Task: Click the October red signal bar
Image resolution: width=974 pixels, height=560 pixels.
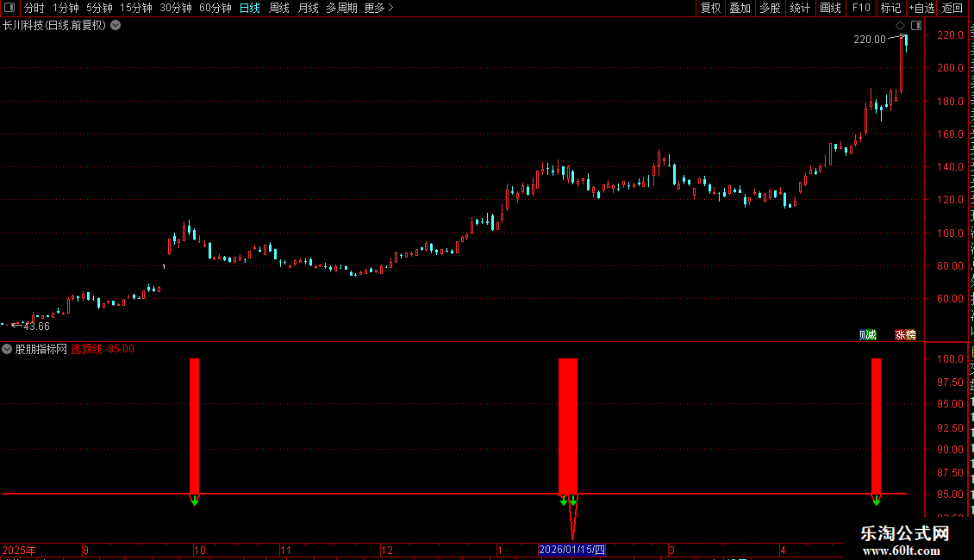Action: click(195, 426)
